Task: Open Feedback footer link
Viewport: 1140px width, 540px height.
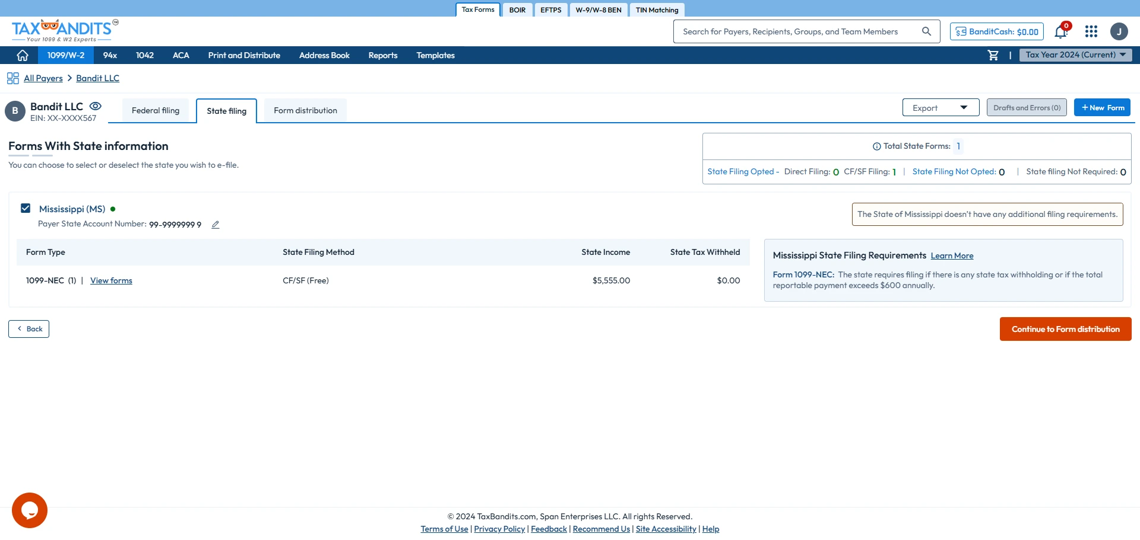Action: click(x=549, y=529)
